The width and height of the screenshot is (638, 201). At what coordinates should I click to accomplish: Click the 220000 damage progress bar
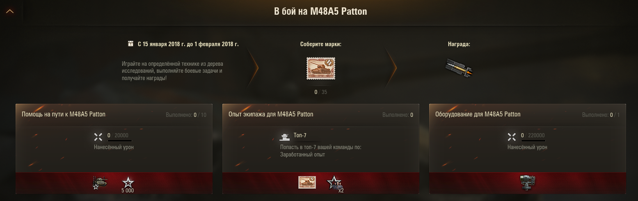point(533,141)
